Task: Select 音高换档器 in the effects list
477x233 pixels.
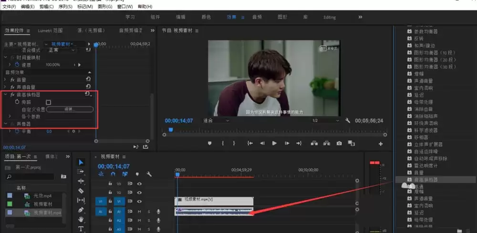Action: pos(426,180)
